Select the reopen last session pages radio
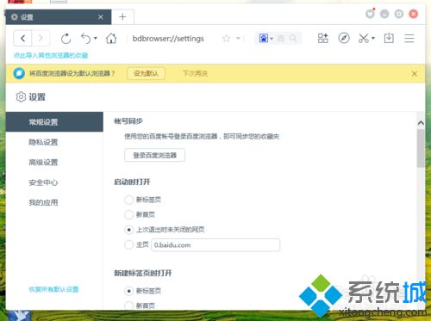Image resolution: width=431 pixels, height=321 pixels. pyautogui.click(x=128, y=230)
